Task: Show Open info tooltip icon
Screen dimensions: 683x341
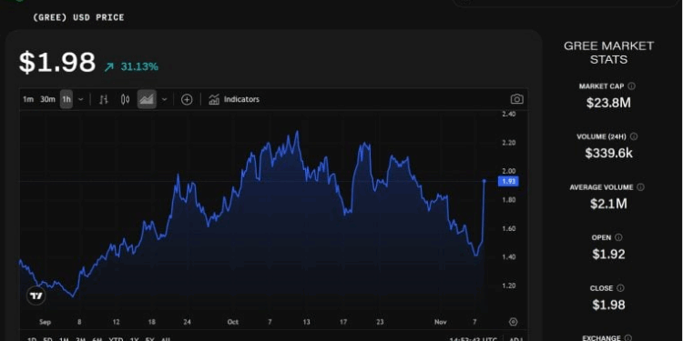Action: point(618,237)
